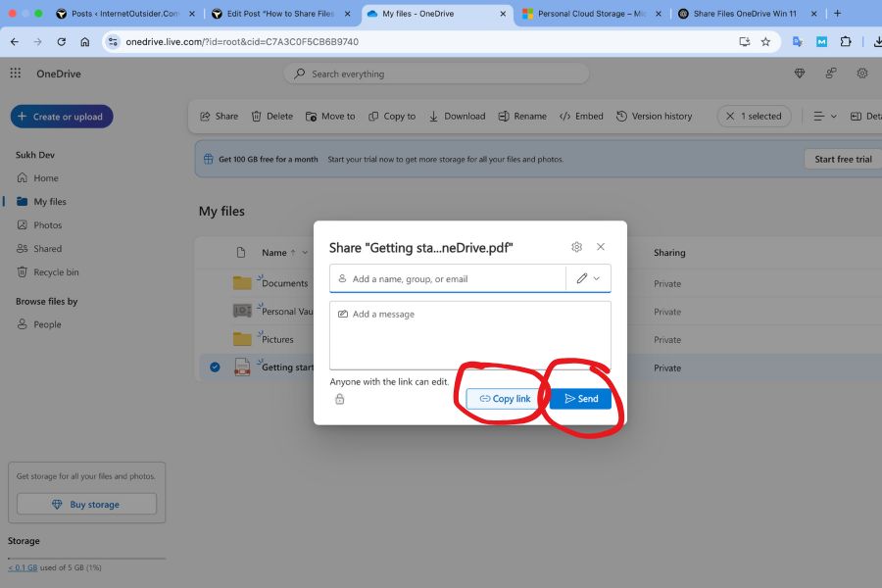Go back in the browser
Viewport: 882px width, 588px height.
click(15, 41)
